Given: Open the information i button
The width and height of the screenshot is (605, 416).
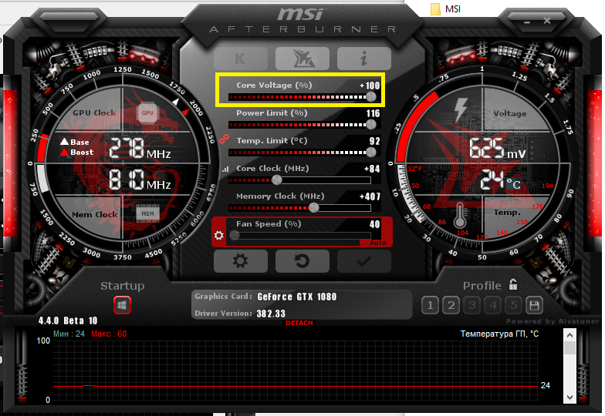Looking at the screenshot, I should pyautogui.click(x=364, y=59).
